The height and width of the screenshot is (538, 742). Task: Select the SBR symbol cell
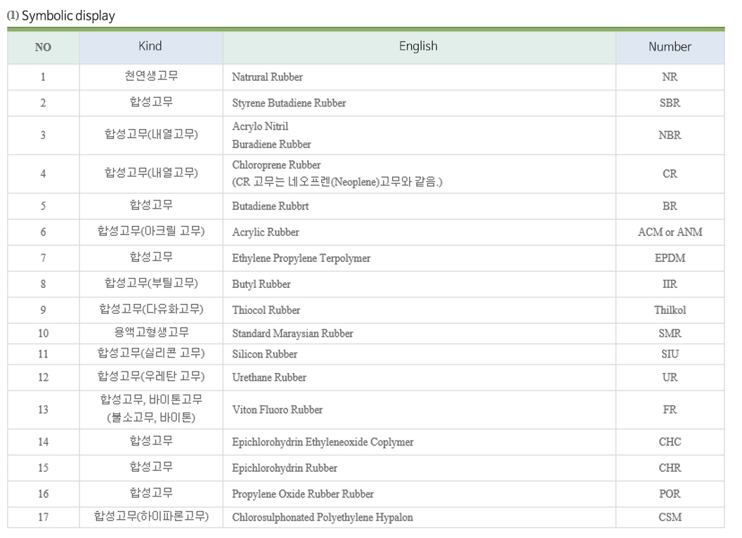point(670,103)
